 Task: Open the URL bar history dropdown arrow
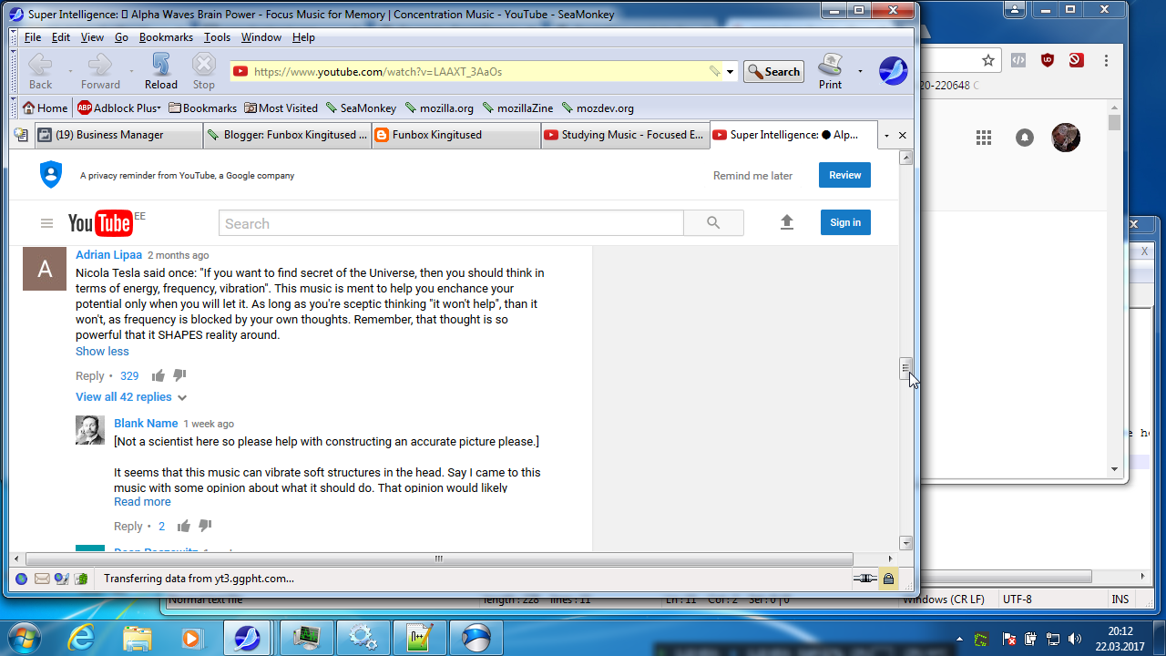730,72
